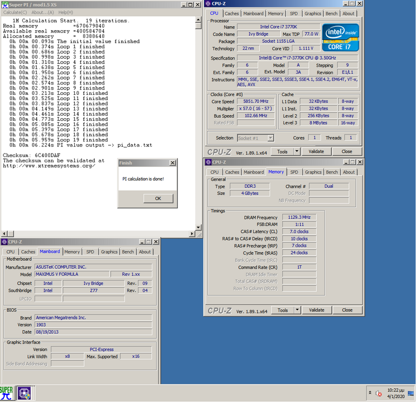Screen dimensions: 416x402
Task: Click the Command Rate 1T value
Action: [x=299, y=267]
